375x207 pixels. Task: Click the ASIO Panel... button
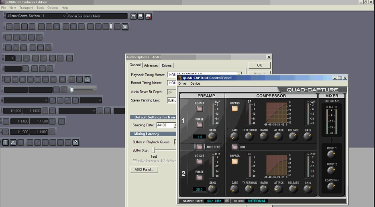(144, 170)
